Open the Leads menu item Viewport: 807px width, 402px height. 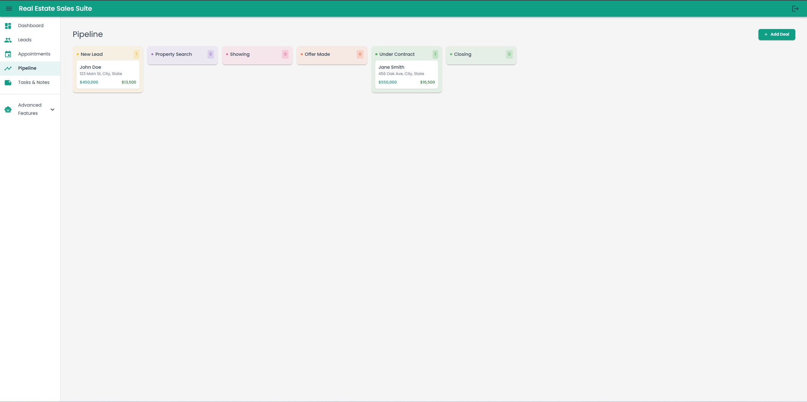pyautogui.click(x=25, y=40)
